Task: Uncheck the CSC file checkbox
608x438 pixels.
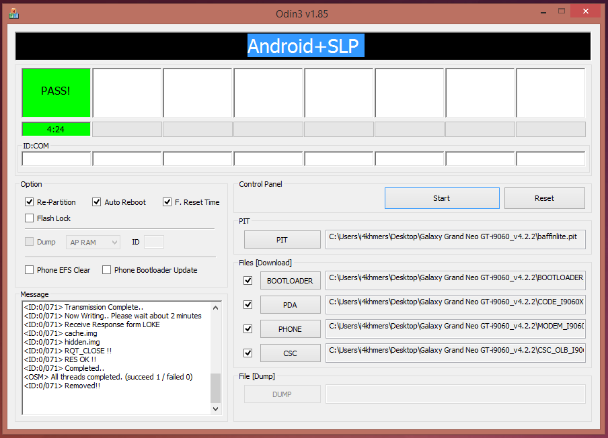Action: tap(248, 353)
